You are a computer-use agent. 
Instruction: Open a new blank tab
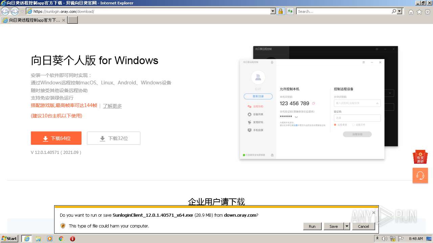[x=73, y=20]
